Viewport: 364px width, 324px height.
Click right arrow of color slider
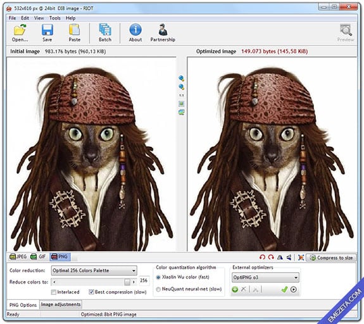tap(134, 282)
